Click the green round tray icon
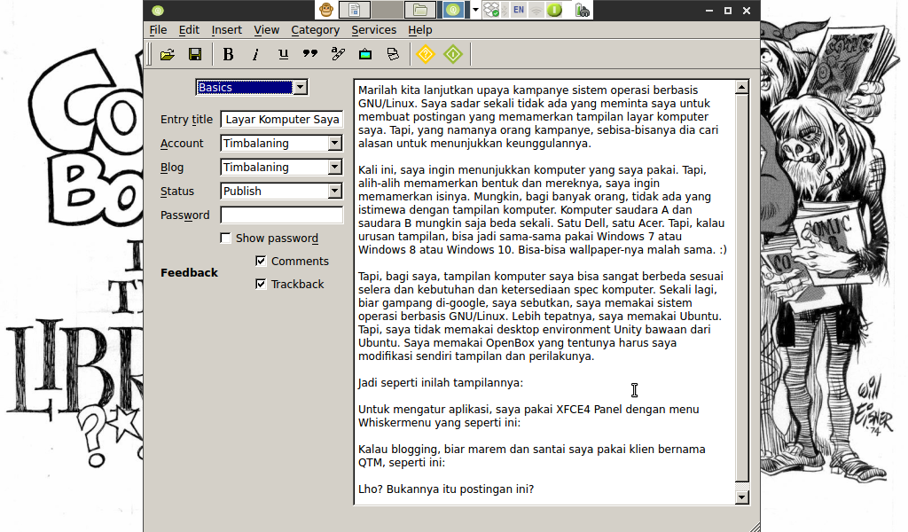This screenshot has width=908, height=532. pos(555,10)
